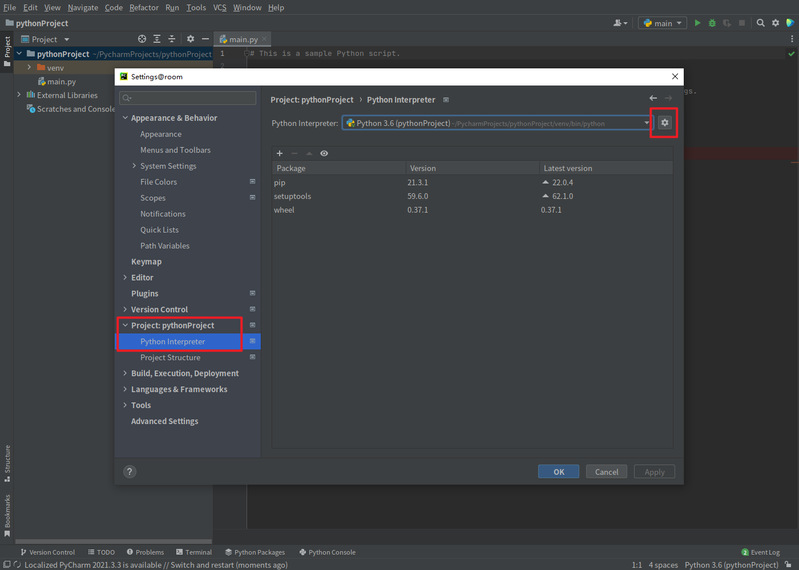Image resolution: width=799 pixels, height=570 pixels.
Task: Add a package with the plus icon
Action: coord(280,153)
